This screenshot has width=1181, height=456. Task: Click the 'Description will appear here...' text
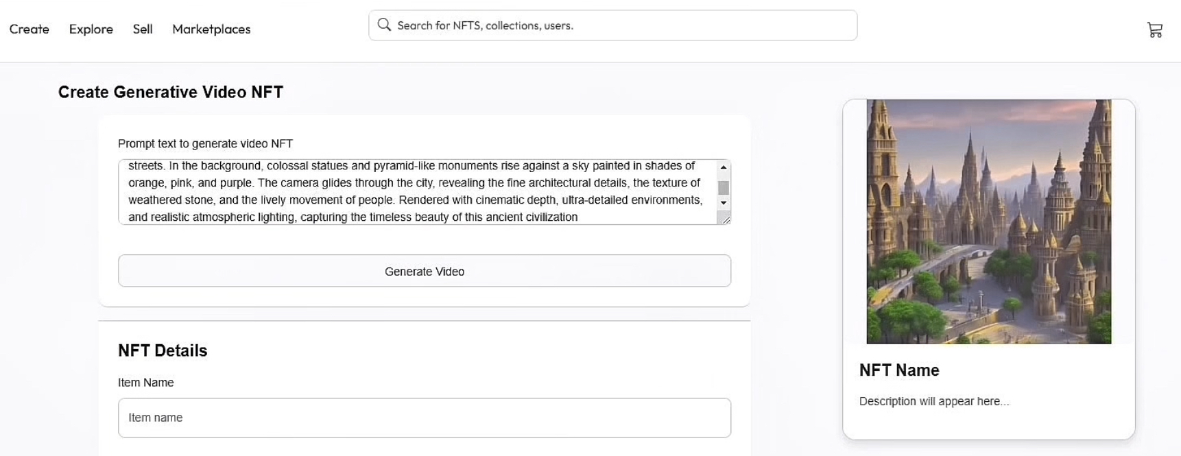934,401
